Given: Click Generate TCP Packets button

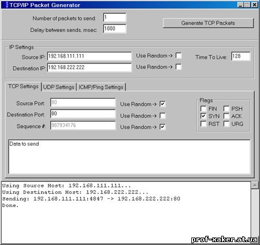Looking at the screenshot, I should (208, 23).
